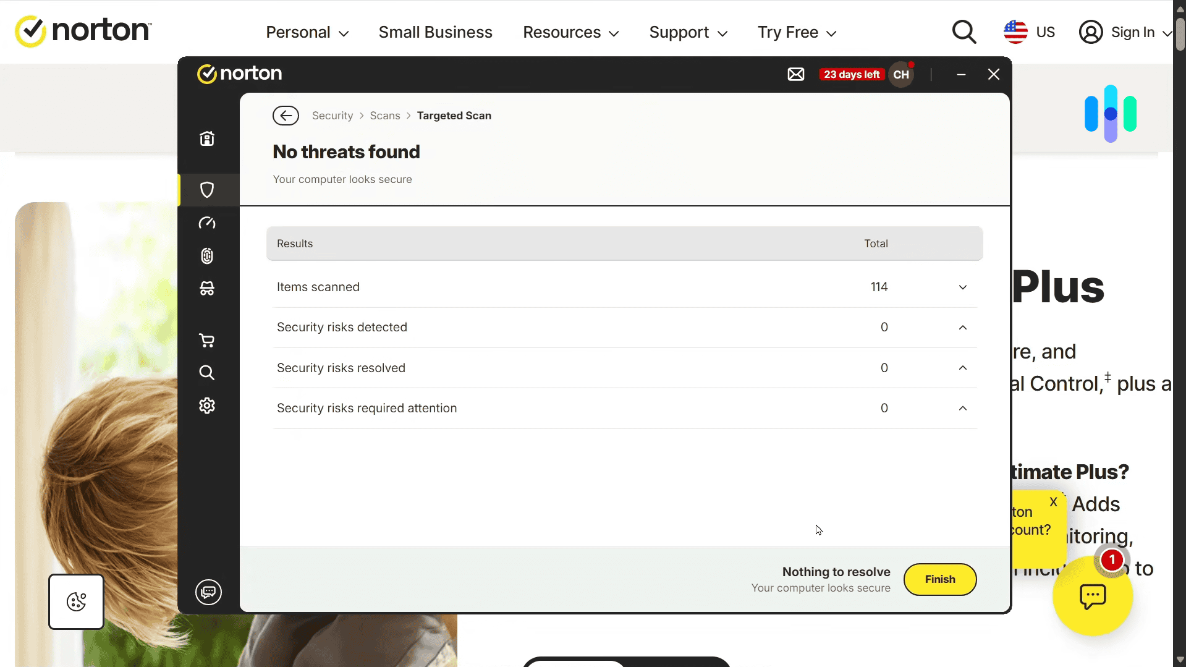The height and width of the screenshot is (667, 1186).
Task: Open the cookie preferences icon
Action: click(x=77, y=601)
